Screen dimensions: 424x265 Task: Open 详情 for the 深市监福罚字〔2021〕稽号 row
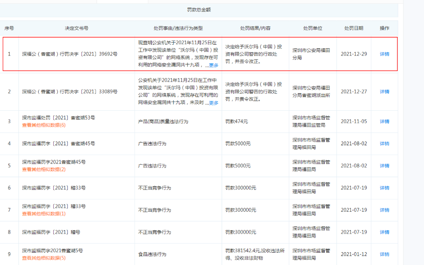pyautogui.click(x=384, y=232)
